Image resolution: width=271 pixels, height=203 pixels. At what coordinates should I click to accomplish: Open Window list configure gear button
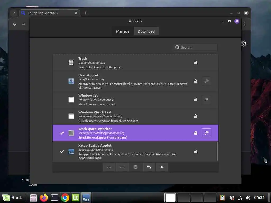(x=206, y=100)
